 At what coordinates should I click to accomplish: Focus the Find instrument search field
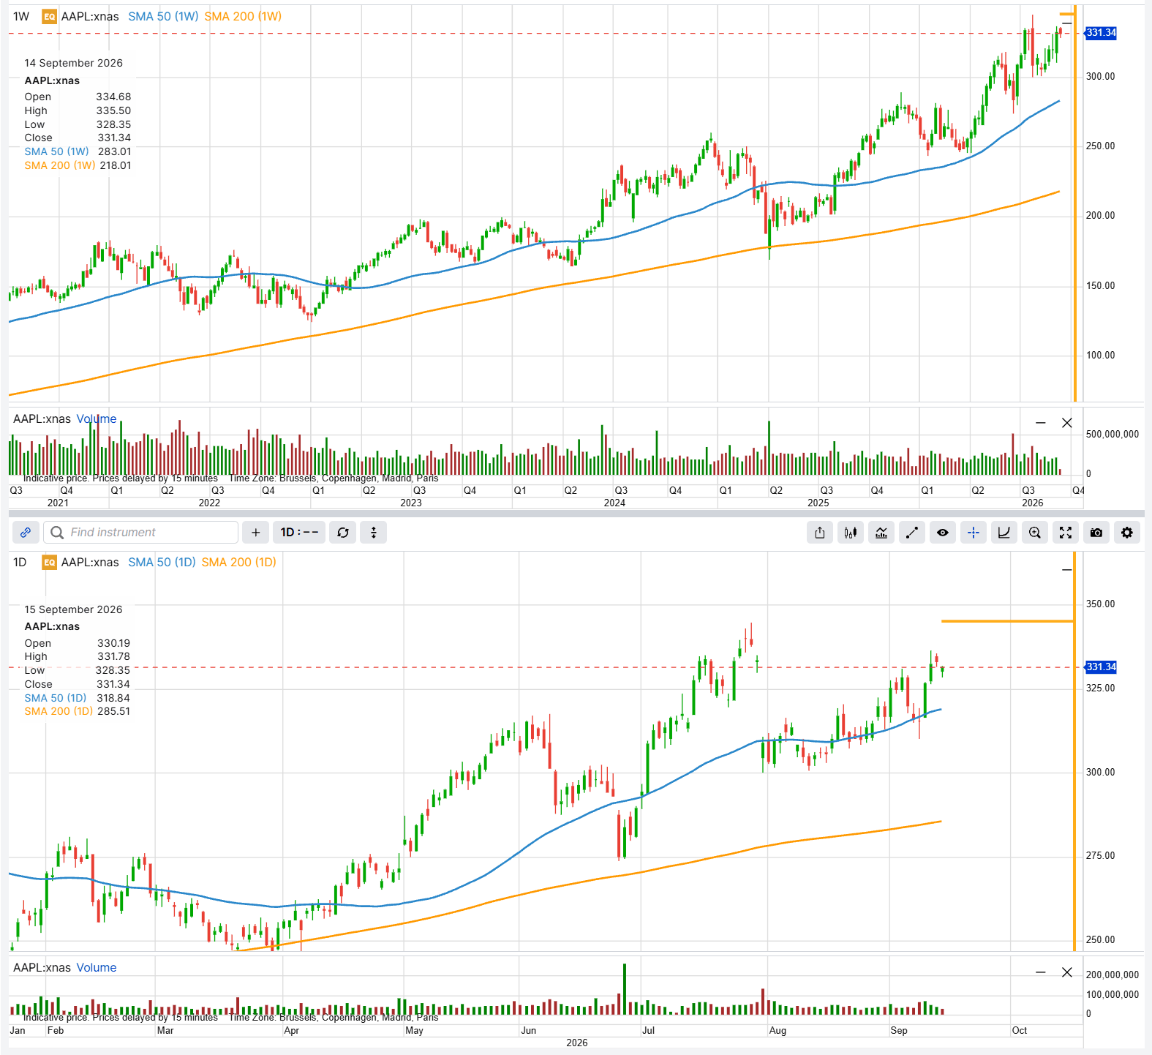pos(141,533)
